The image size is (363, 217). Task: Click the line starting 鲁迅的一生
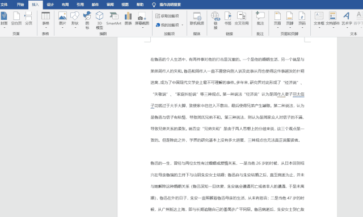click(227, 163)
